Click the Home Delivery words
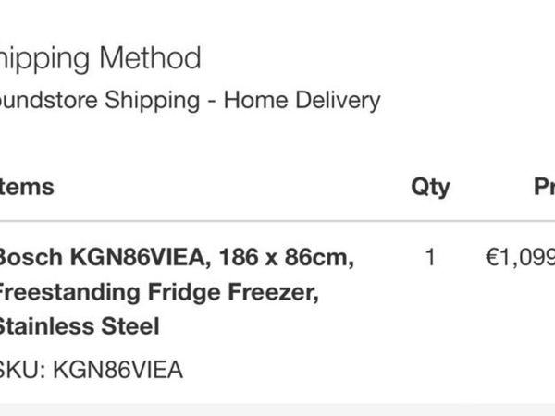Image resolution: width=555 pixels, height=416 pixels. pos(302,101)
